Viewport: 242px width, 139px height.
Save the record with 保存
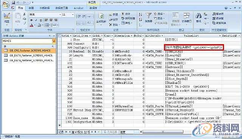[113, 20]
